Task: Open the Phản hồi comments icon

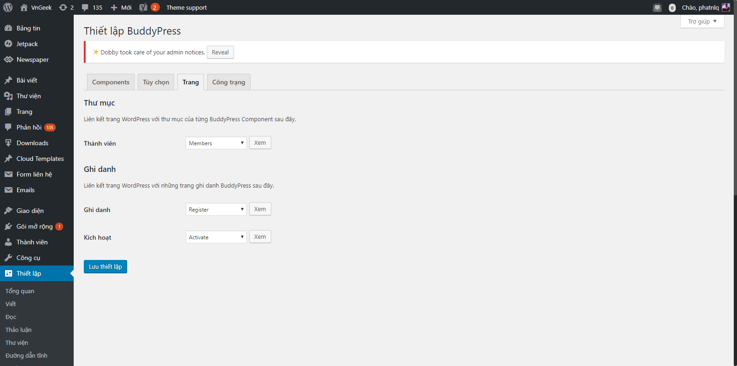Action: click(x=8, y=127)
